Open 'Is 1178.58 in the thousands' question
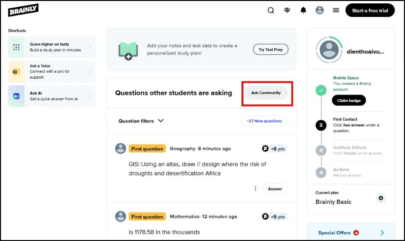The width and height of the screenshot is (405, 241). pos(164,232)
